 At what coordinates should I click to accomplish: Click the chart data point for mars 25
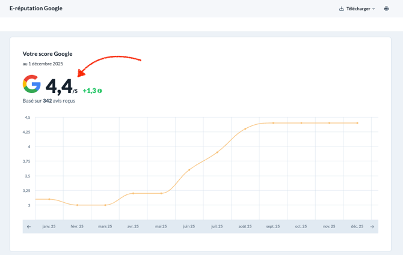coord(105,205)
